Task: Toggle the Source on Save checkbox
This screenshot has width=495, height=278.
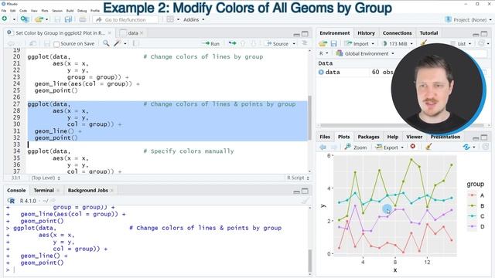Action: click(x=56, y=44)
